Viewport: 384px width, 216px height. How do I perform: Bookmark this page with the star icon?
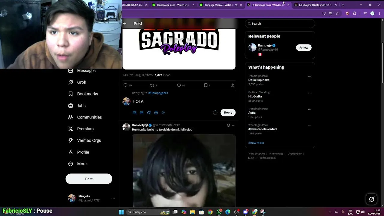(337, 13)
